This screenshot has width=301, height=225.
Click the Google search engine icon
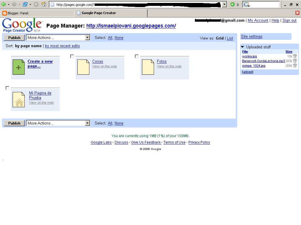[x=247, y=4]
